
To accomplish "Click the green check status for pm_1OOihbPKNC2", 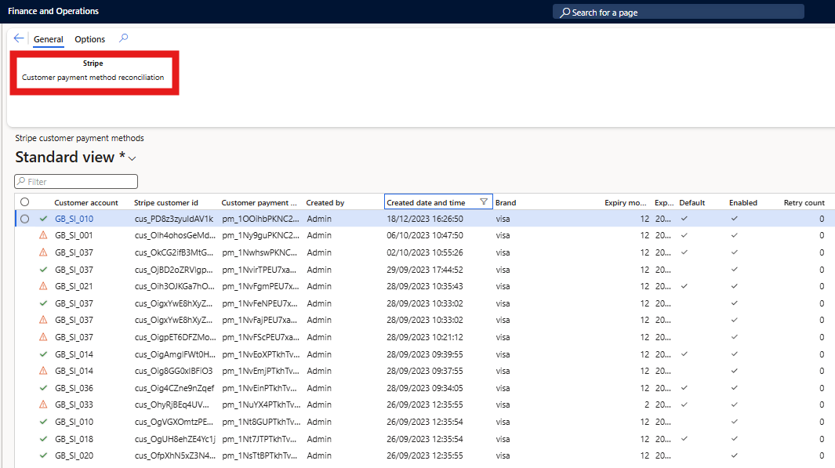I will click(44, 219).
